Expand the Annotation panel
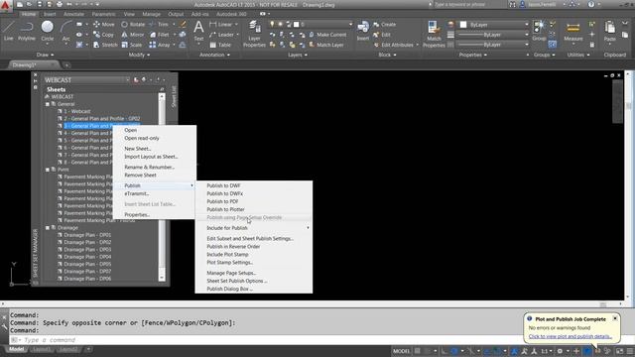Image resolution: width=635 pixels, height=357 pixels. coord(214,55)
